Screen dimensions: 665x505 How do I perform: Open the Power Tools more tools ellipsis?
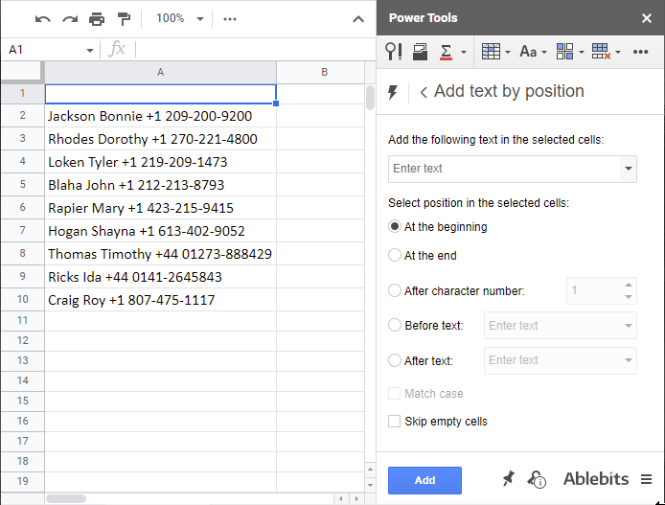[x=640, y=52]
